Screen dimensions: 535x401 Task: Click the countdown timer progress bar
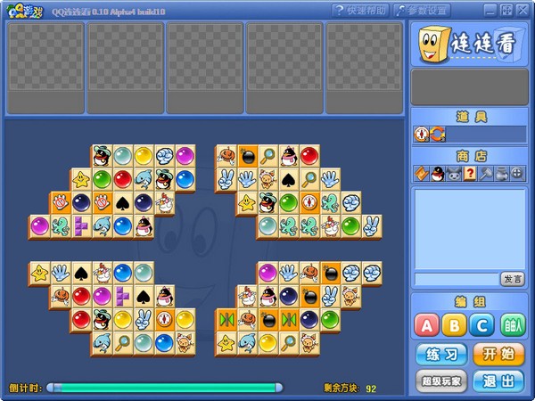point(164,388)
